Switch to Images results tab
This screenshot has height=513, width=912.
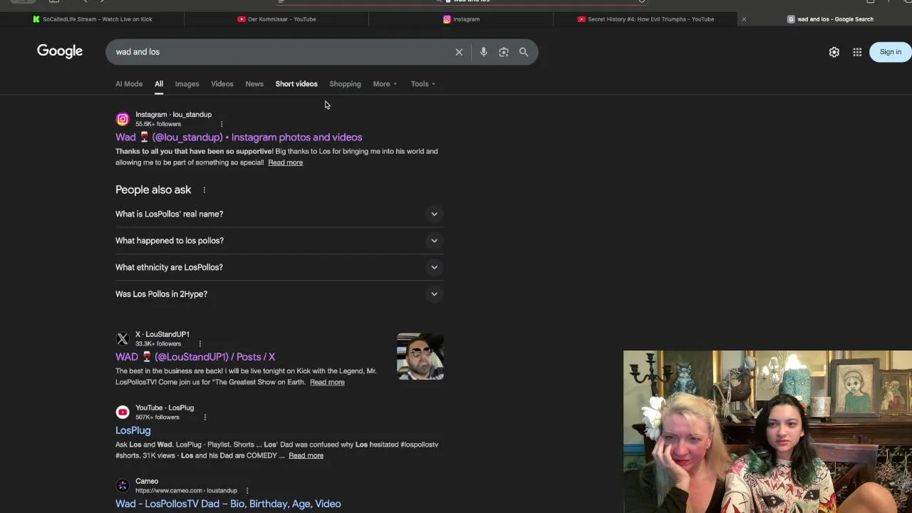point(187,84)
